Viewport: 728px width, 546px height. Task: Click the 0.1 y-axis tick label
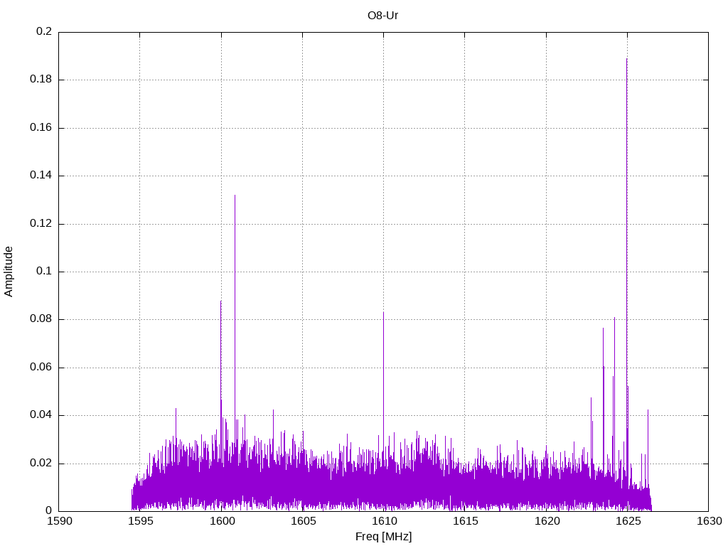(44, 272)
